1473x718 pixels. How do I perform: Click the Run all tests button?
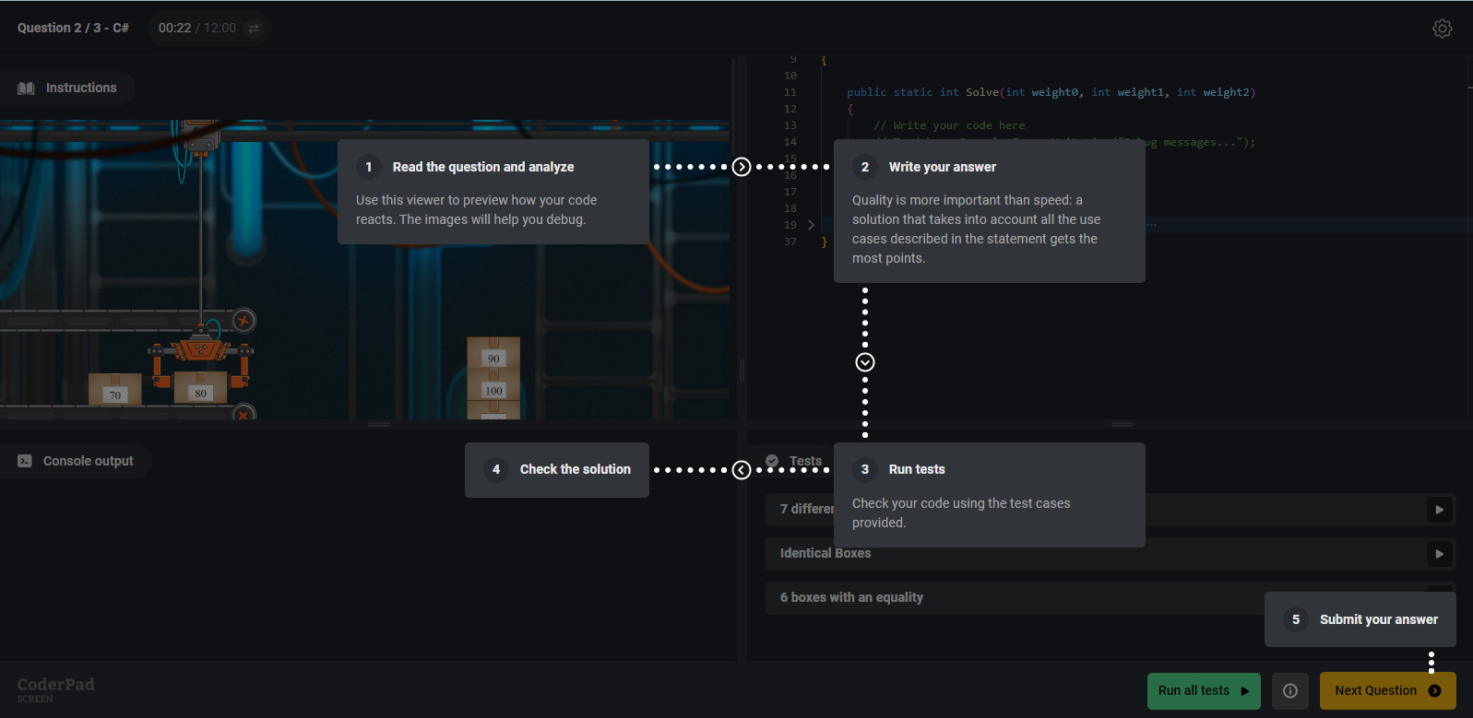1203,690
